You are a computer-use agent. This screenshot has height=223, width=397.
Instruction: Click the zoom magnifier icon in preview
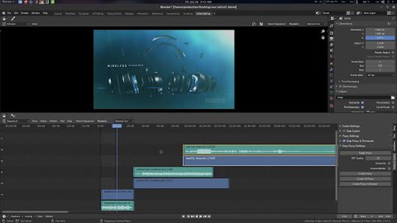[x=323, y=32]
